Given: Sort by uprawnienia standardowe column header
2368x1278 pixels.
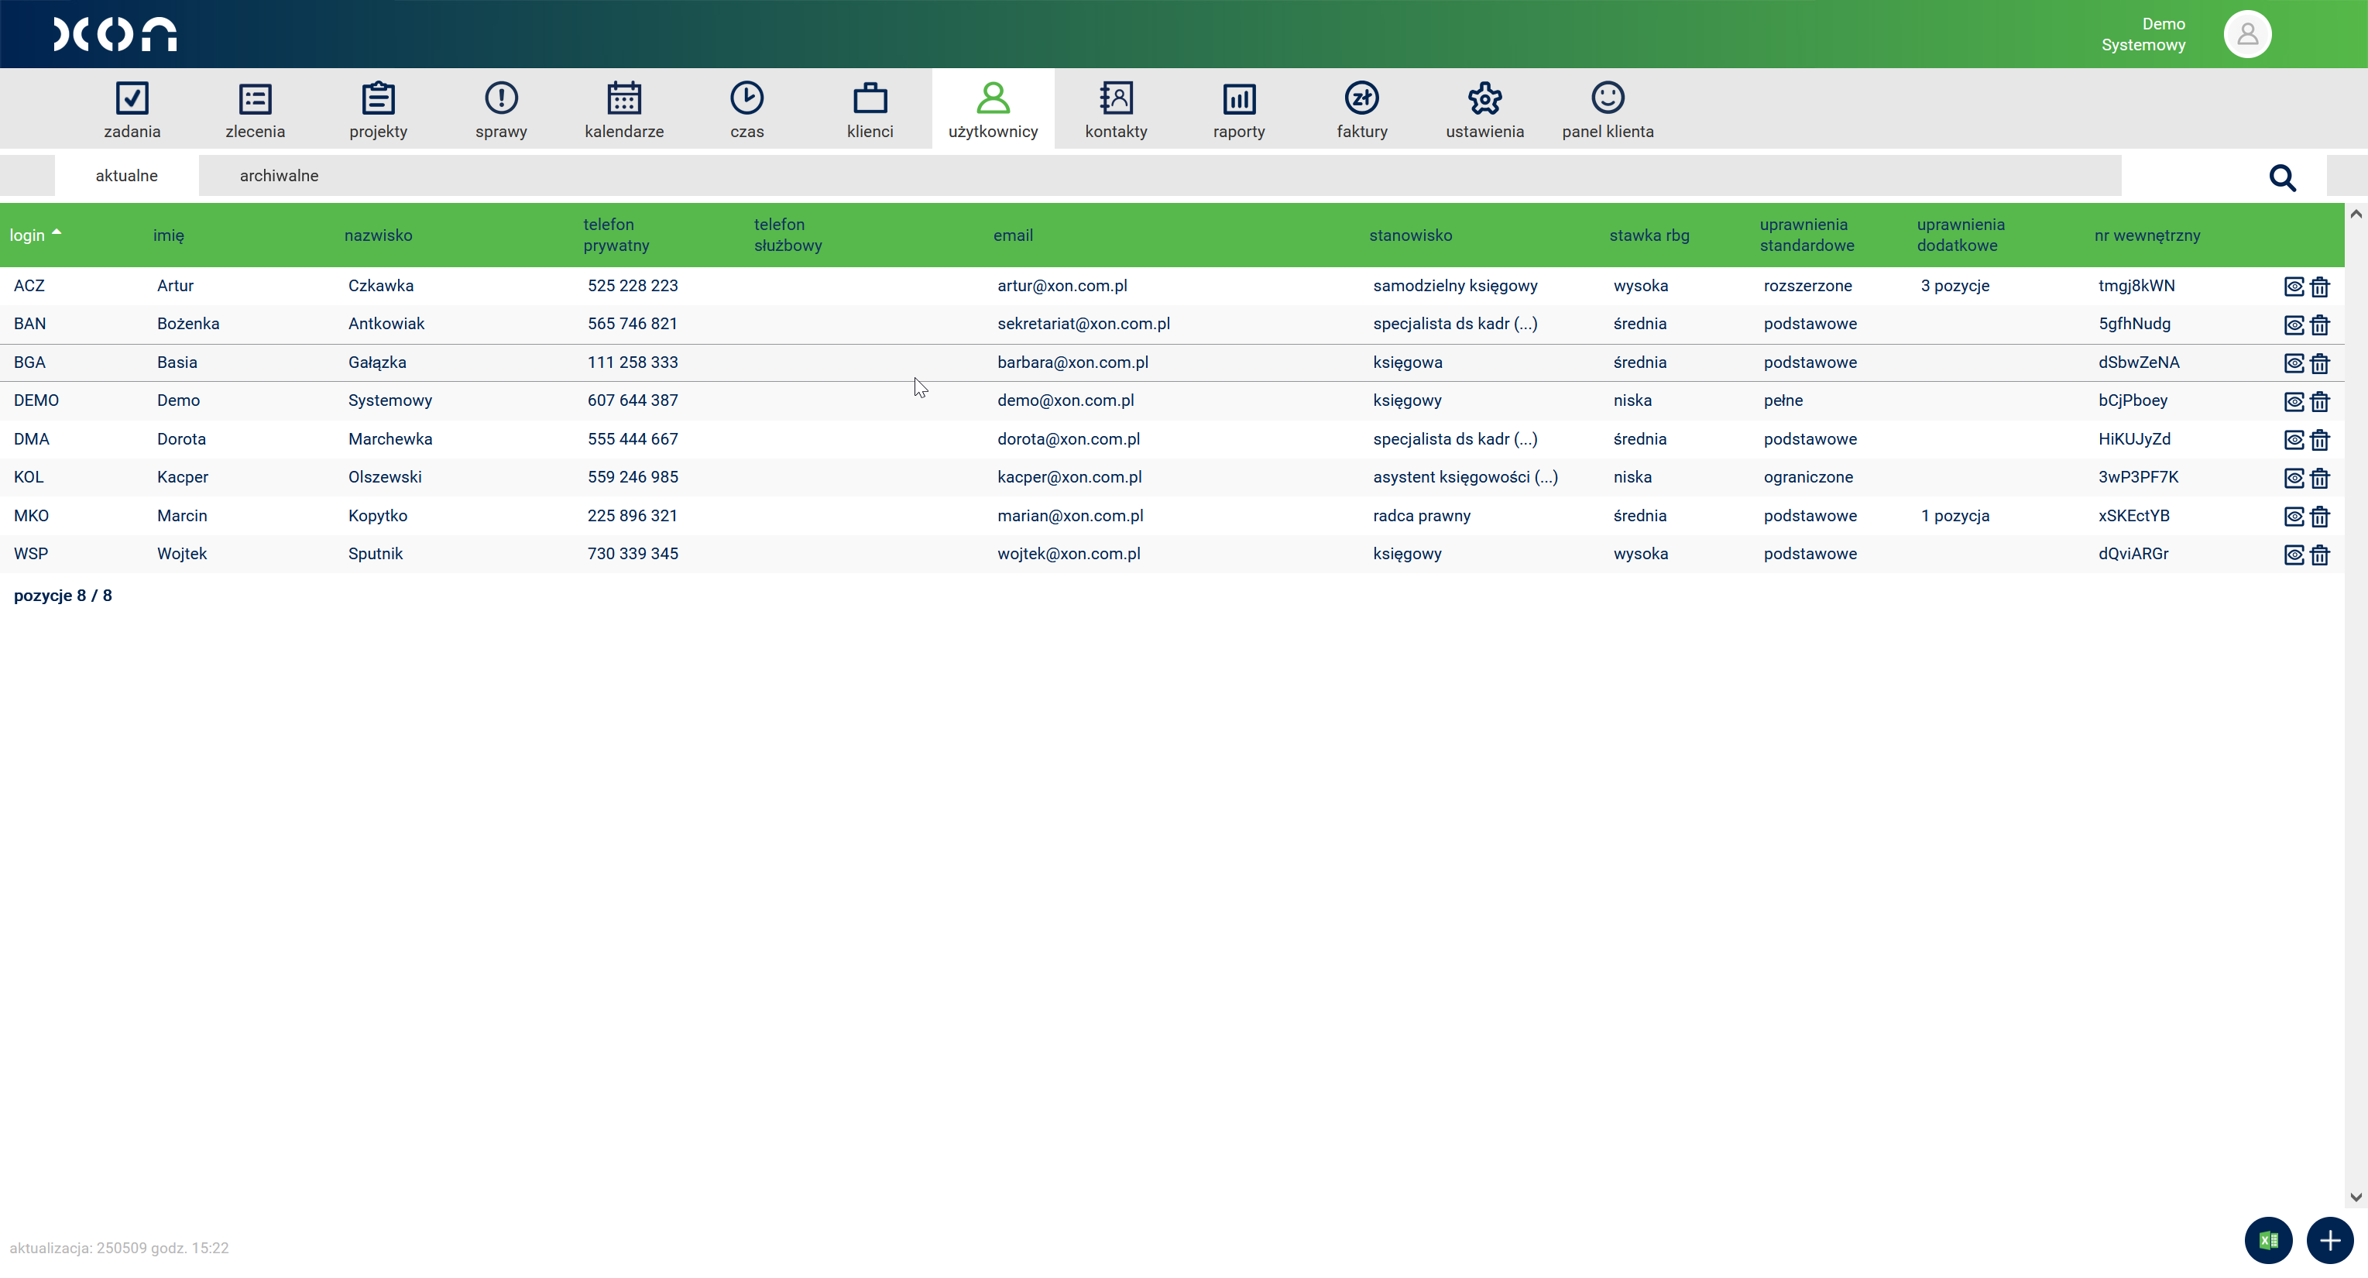Looking at the screenshot, I should point(1807,235).
